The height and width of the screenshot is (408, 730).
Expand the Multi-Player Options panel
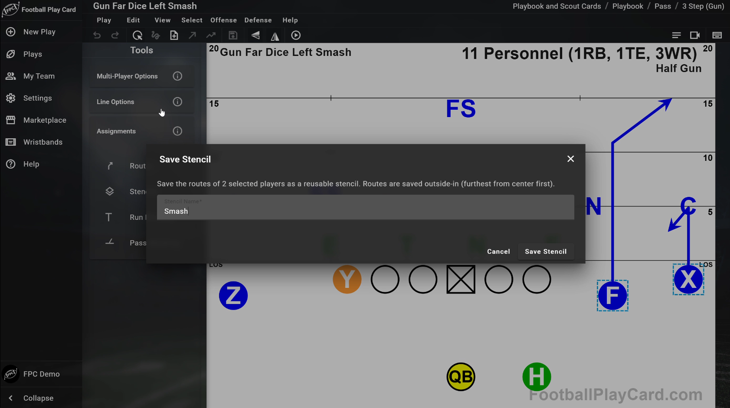tap(127, 76)
